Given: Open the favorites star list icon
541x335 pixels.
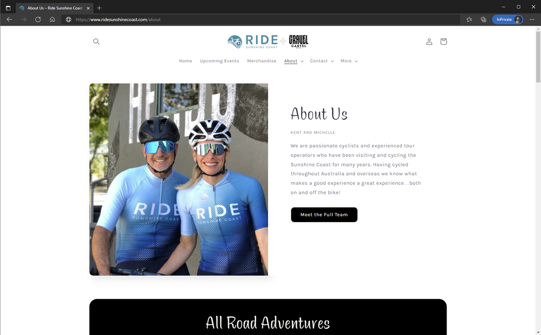Looking at the screenshot, I should [469, 20].
